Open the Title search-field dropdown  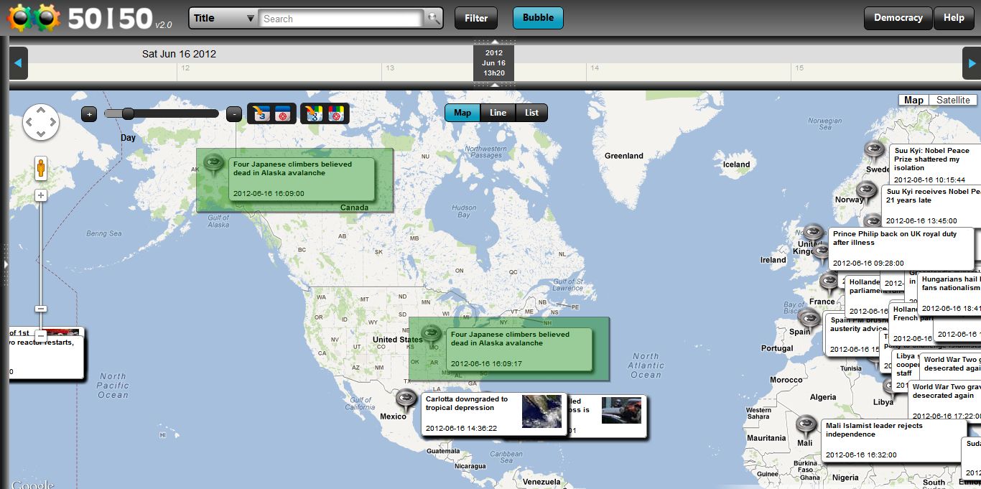pos(223,19)
